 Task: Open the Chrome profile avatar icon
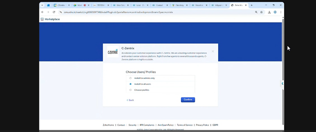coord(275,12)
